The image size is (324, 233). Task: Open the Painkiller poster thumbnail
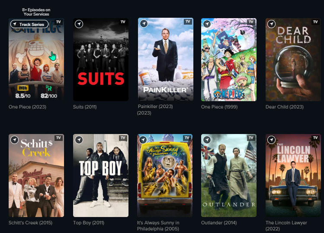coord(166,59)
